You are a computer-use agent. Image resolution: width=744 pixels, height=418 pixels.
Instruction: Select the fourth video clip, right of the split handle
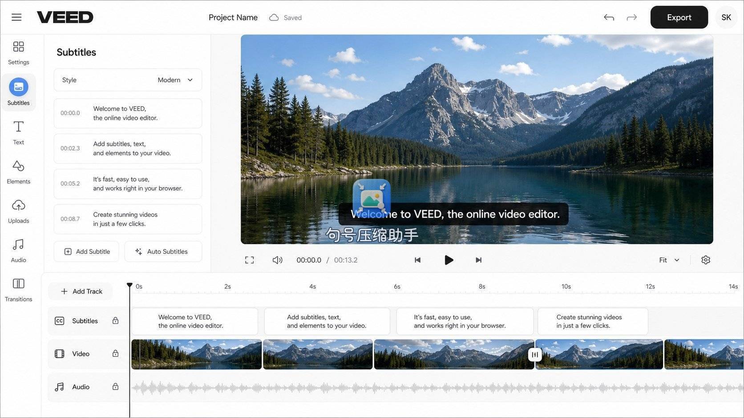(599, 354)
